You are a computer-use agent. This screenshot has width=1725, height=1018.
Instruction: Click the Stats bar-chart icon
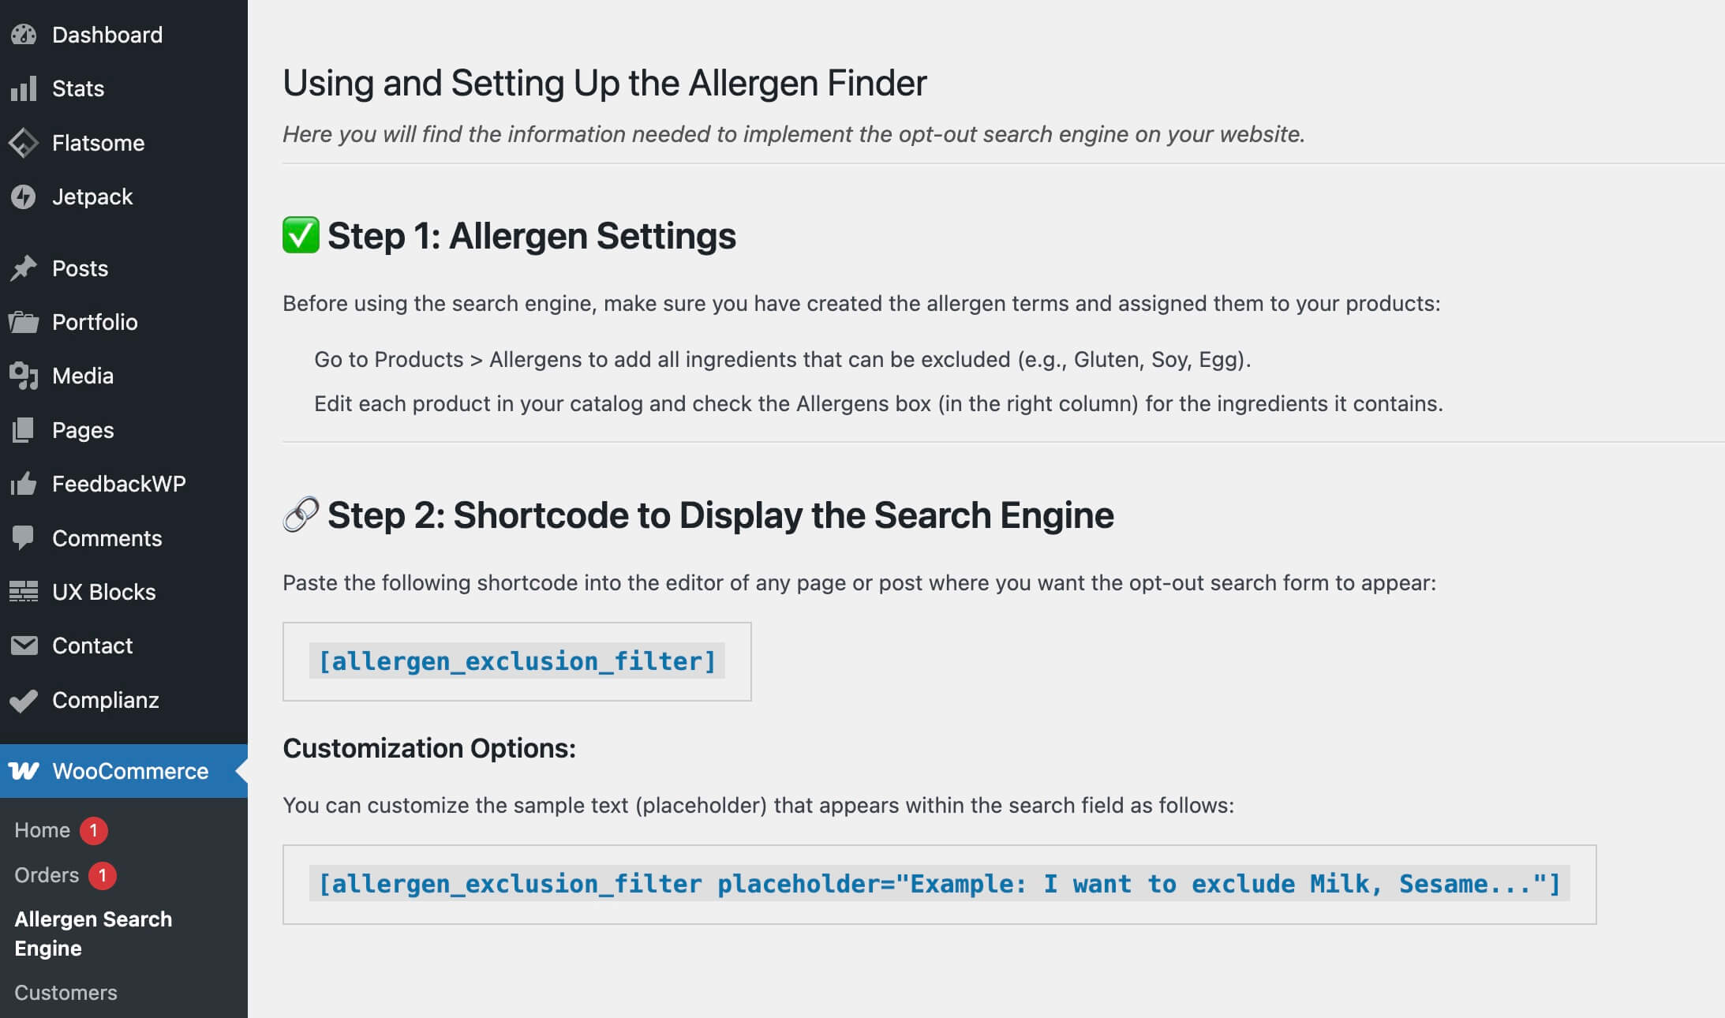pyautogui.click(x=24, y=88)
